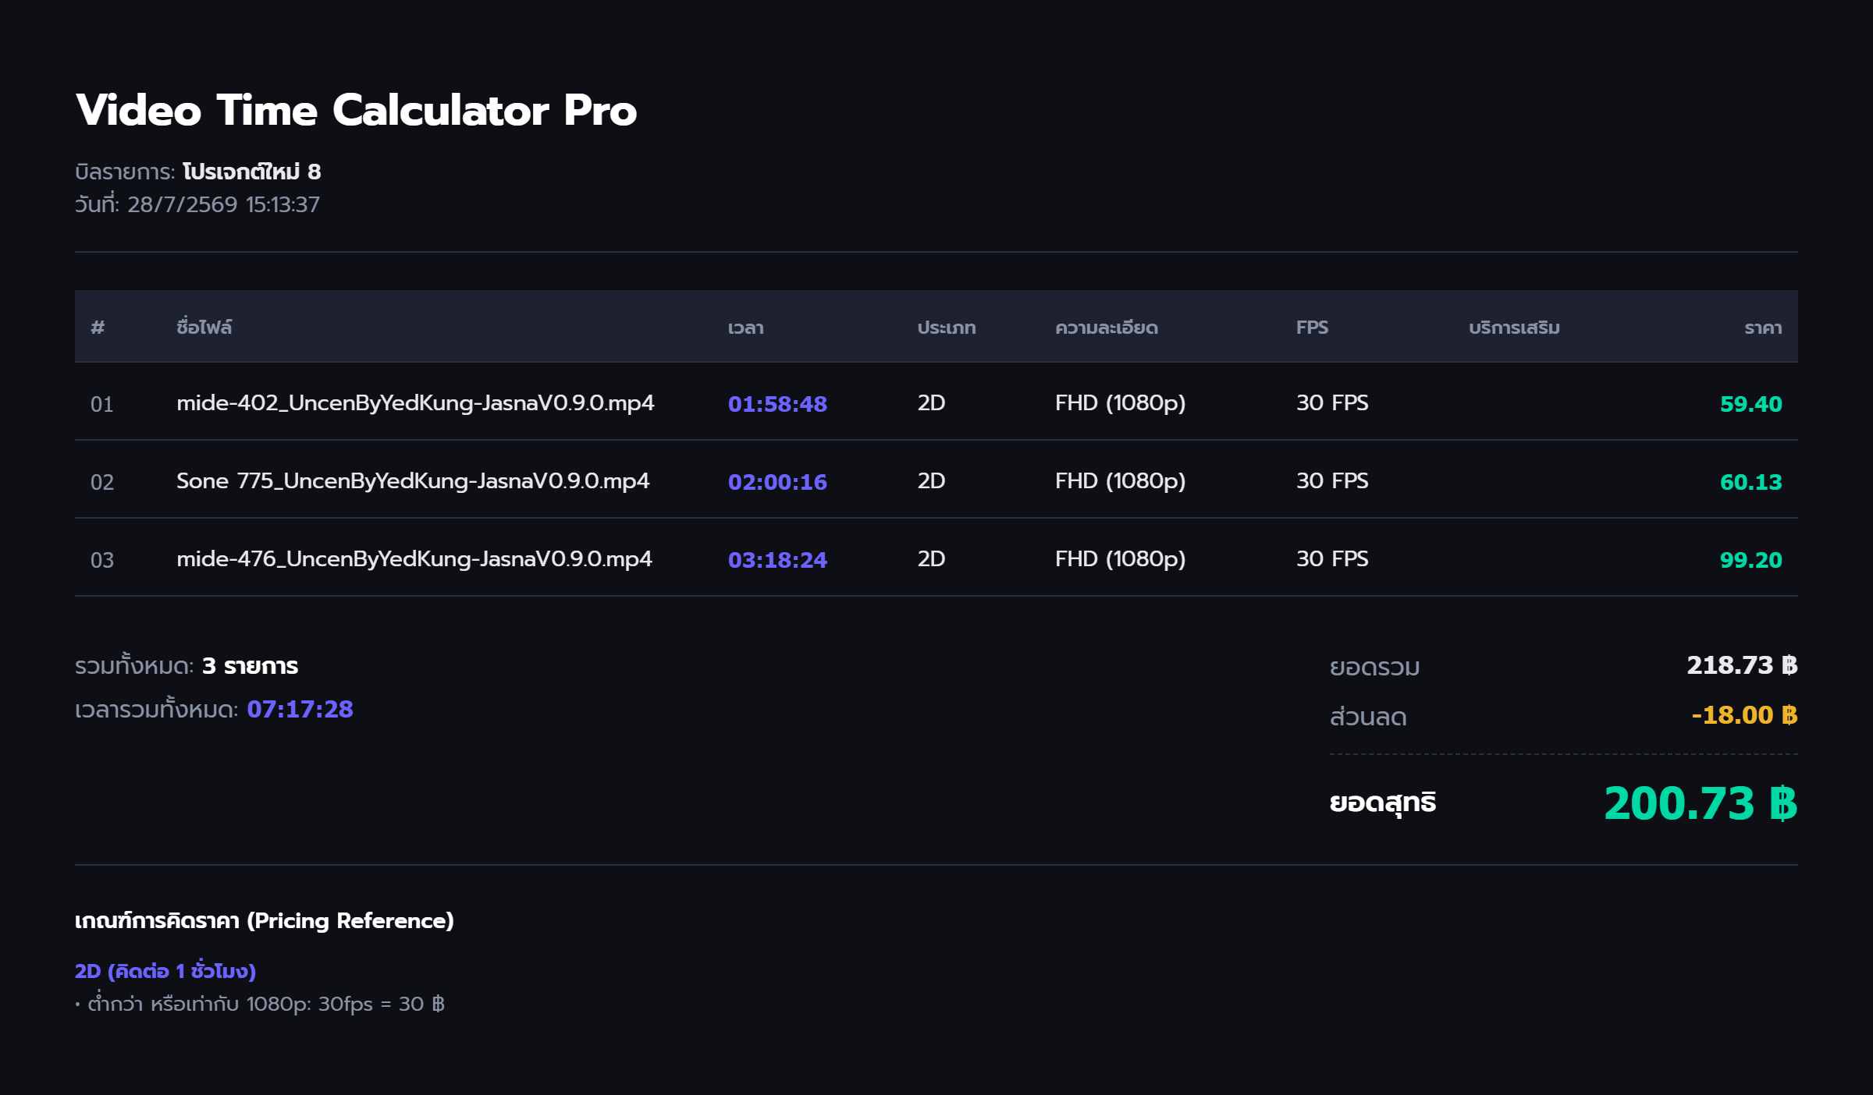This screenshot has height=1095, width=1873.
Task: Select the project name โปรเจกต์ใหม่ 8
Action: (252, 172)
